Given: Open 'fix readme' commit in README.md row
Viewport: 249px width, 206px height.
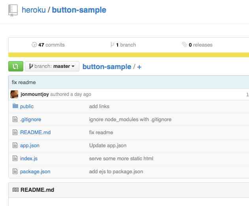Looking at the screenshot, I should click(x=101, y=133).
